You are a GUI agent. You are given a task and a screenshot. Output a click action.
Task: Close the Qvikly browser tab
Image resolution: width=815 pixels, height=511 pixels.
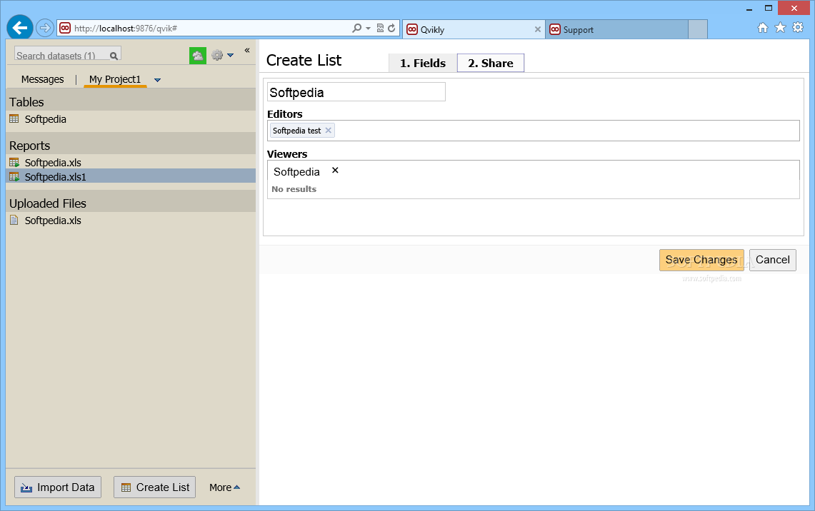[x=537, y=29]
